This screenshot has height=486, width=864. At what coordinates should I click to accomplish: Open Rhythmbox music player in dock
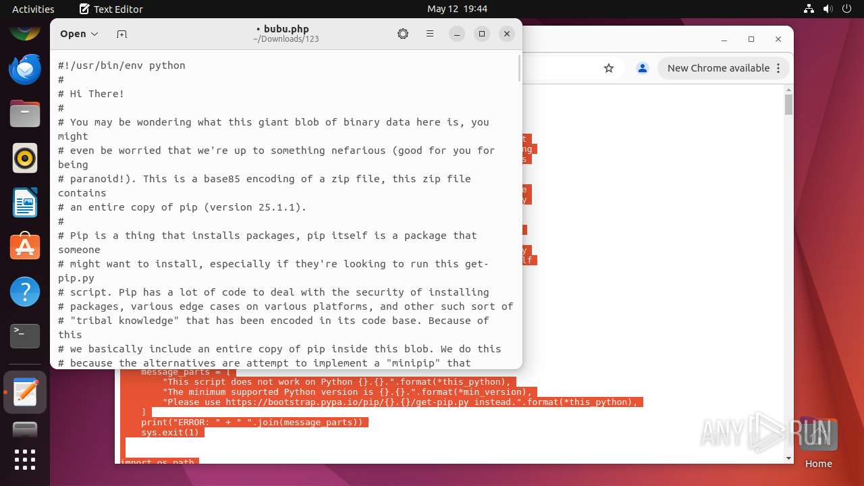click(25, 159)
